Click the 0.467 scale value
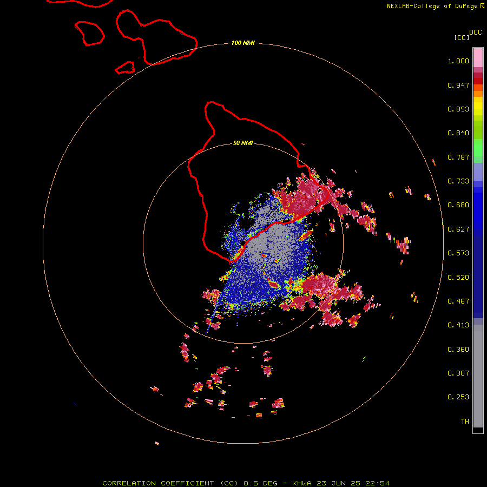 pyautogui.click(x=458, y=301)
